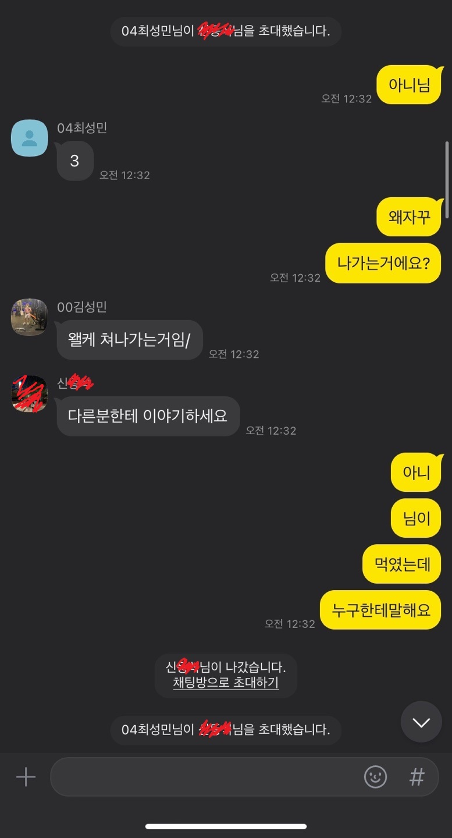Open the plus attachment menu

(x=26, y=777)
